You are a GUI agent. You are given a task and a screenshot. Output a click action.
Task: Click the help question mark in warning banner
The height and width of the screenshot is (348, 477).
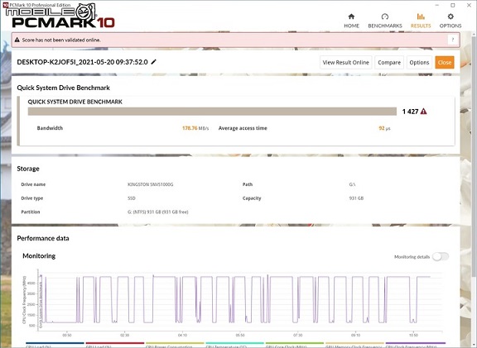click(x=453, y=40)
